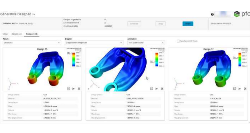
Task: Open Design 17 in a pop-out view
Action: [234, 89]
